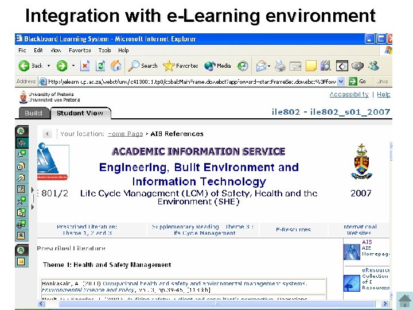Click the eResource Collection thumbnail image
The image size is (413, 310).
point(352,284)
